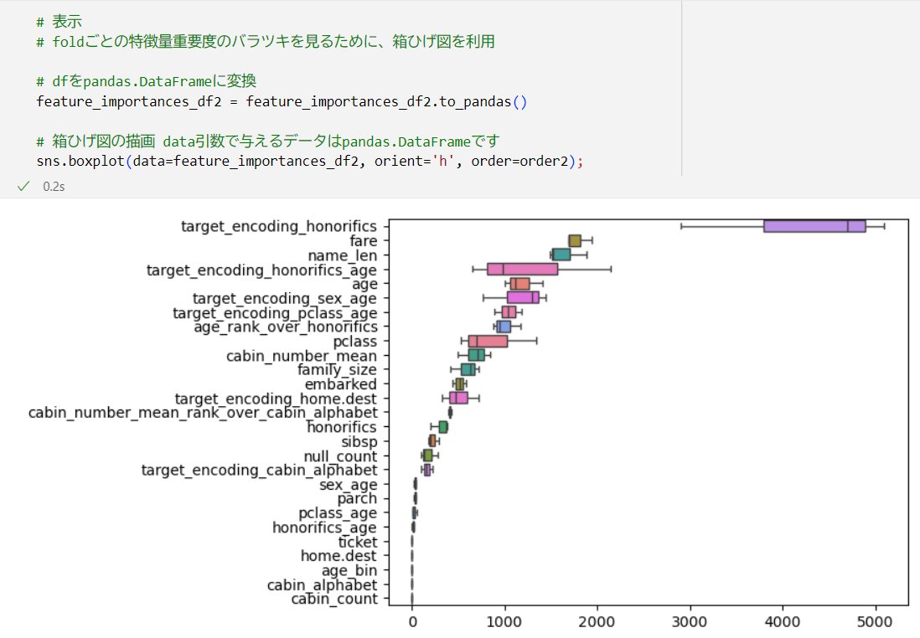Click the green honorifics box in plot
The width and height of the screenshot is (920, 638).
point(443,427)
